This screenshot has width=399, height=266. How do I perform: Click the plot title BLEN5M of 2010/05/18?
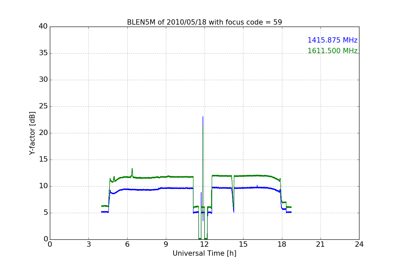click(204, 22)
